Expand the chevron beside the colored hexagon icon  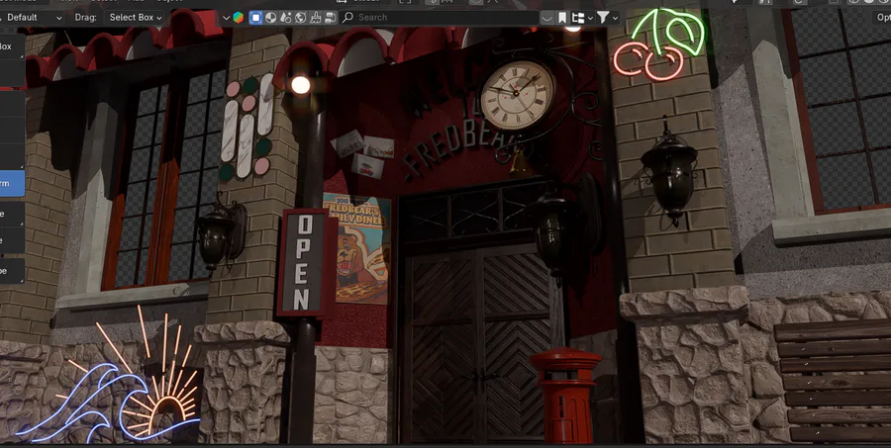226,18
